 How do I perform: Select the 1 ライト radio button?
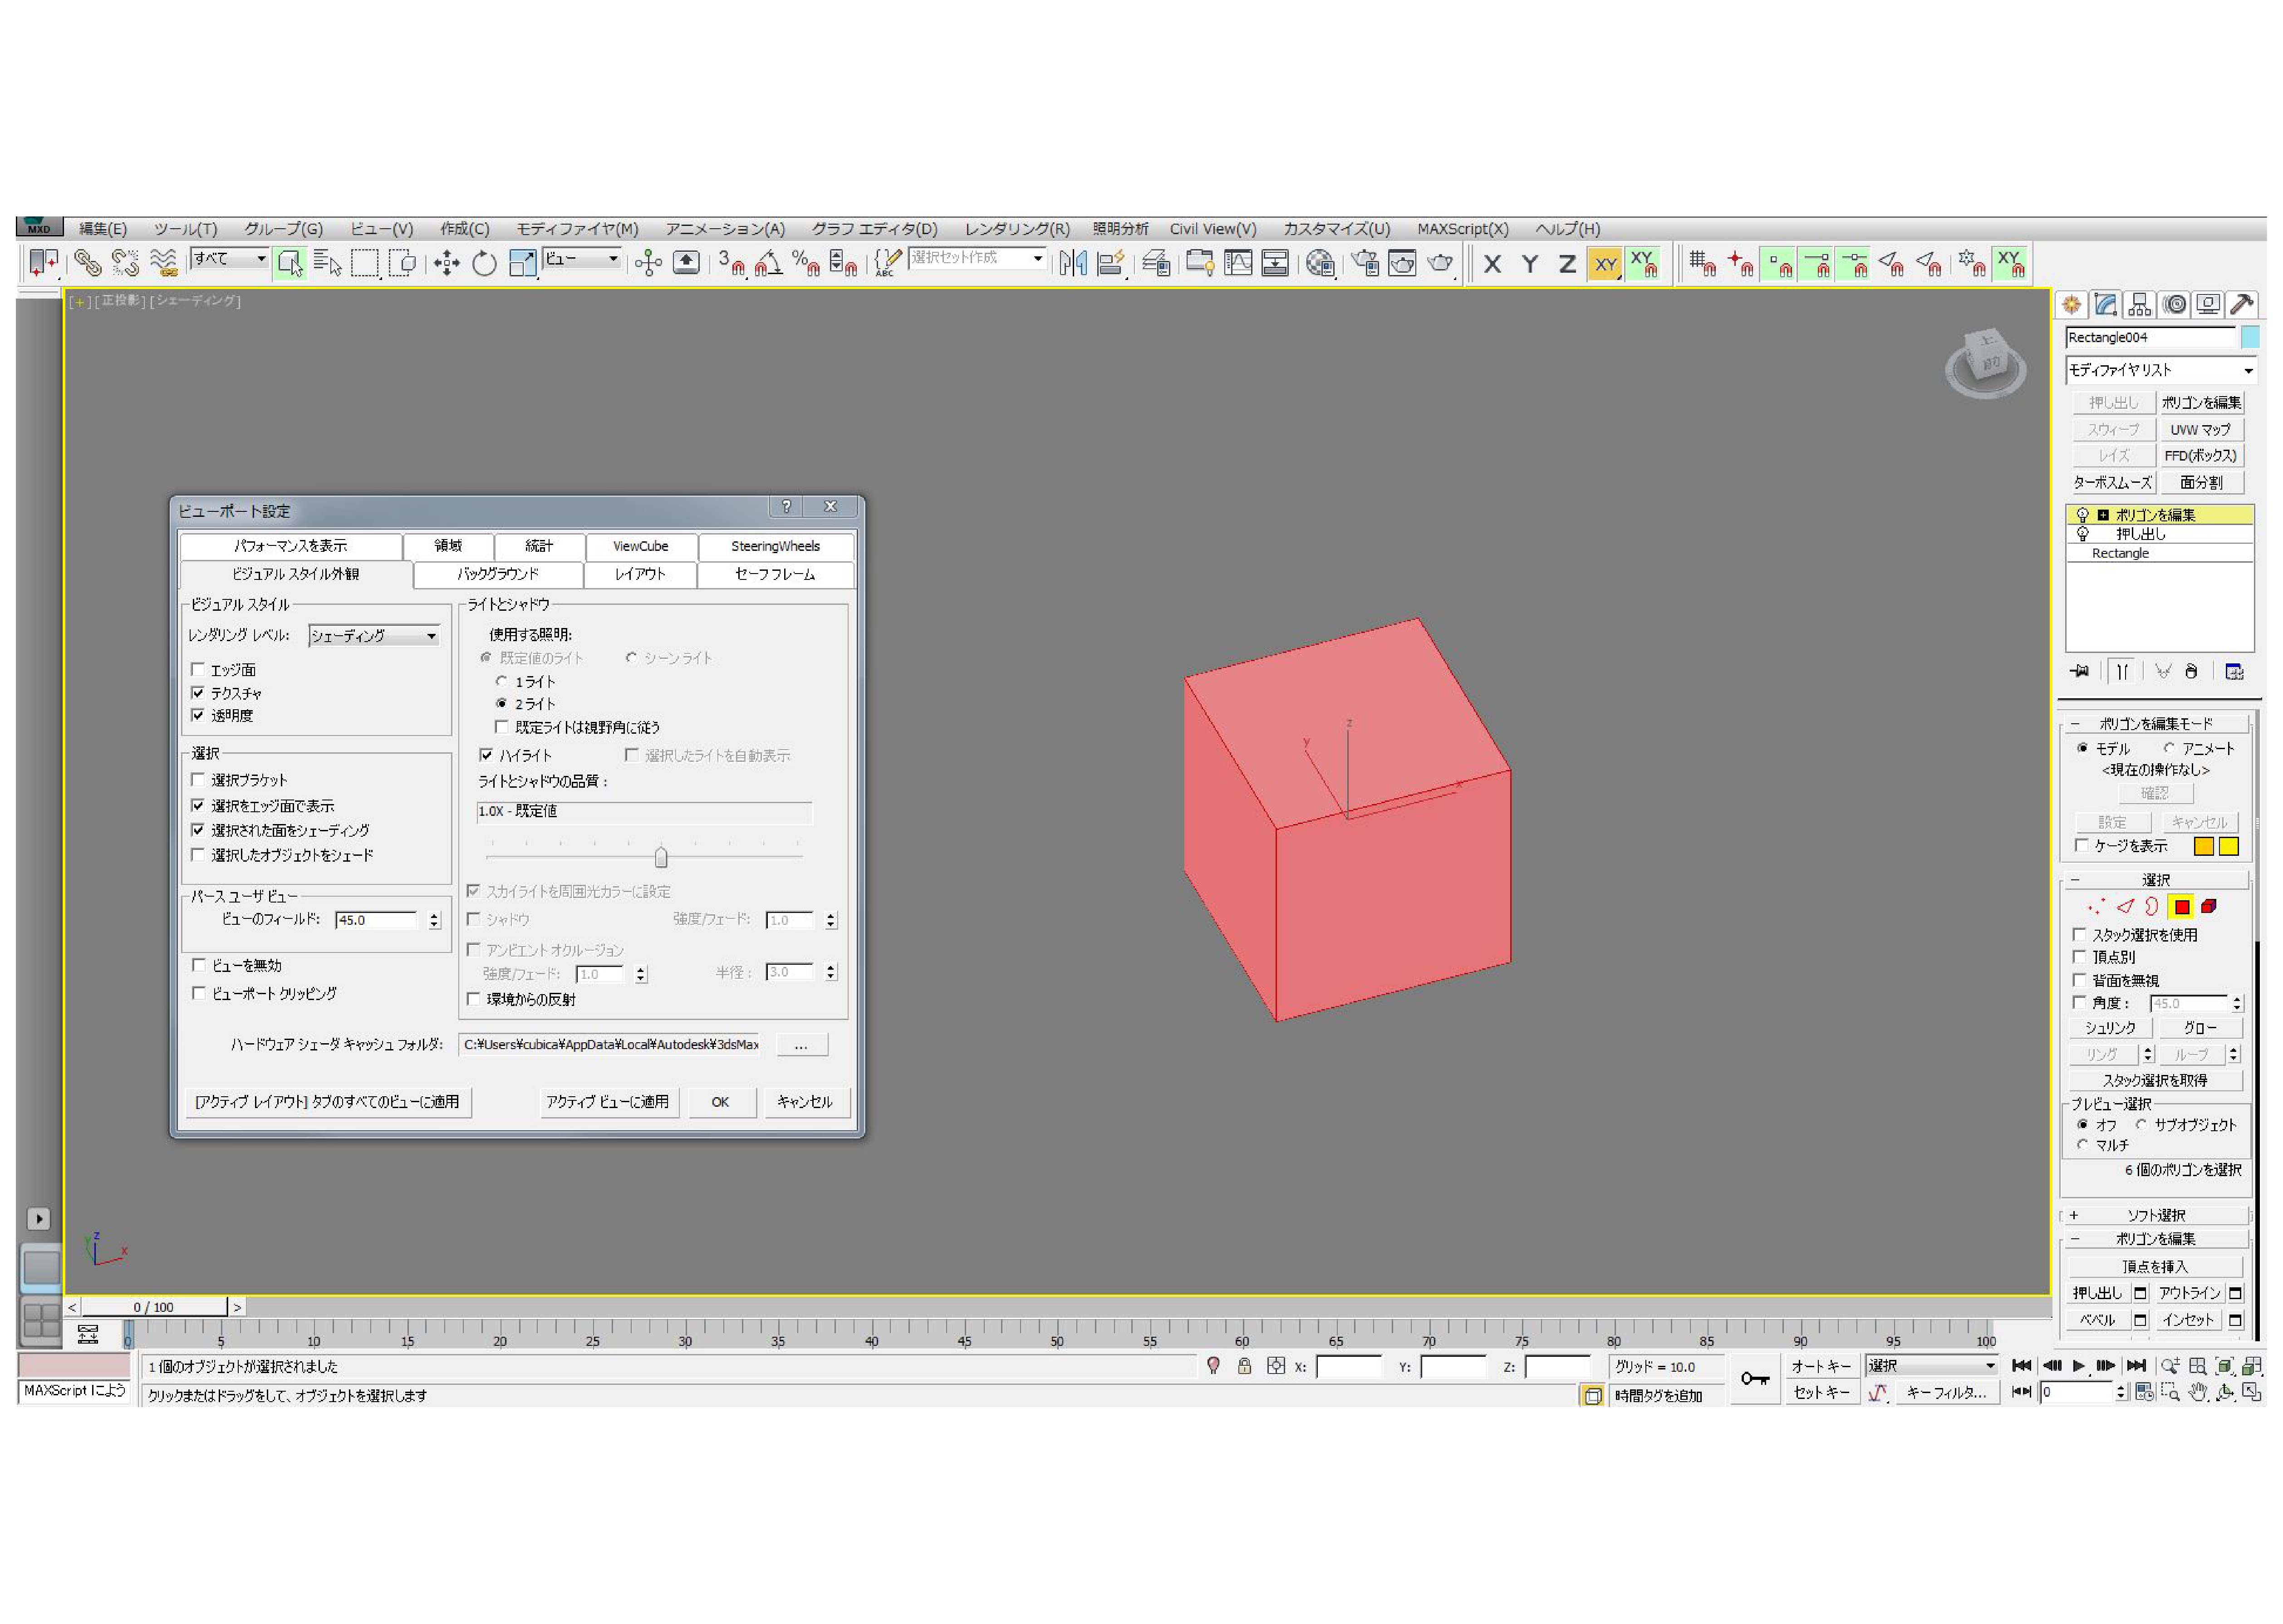pyautogui.click(x=502, y=682)
